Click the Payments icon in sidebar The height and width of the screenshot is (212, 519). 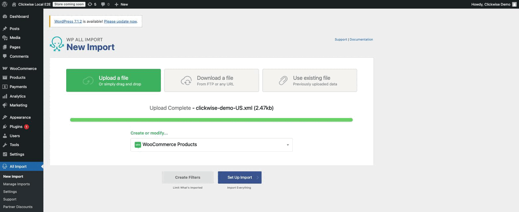(x=5, y=87)
